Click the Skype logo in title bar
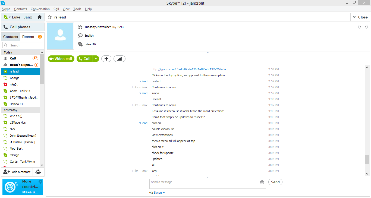 pos(3,3)
